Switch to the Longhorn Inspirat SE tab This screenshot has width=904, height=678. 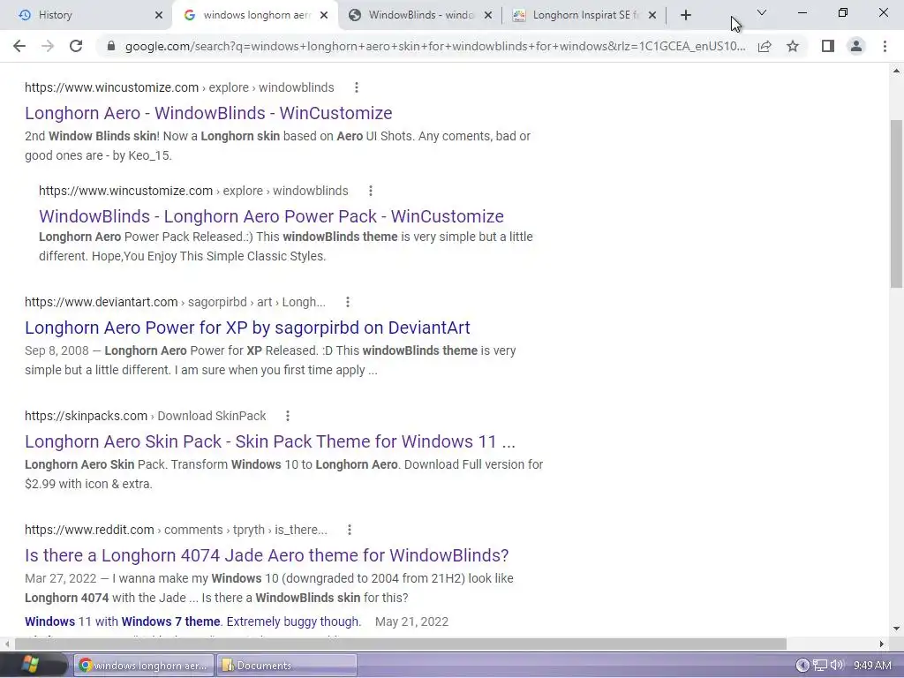(x=584, y=15)
